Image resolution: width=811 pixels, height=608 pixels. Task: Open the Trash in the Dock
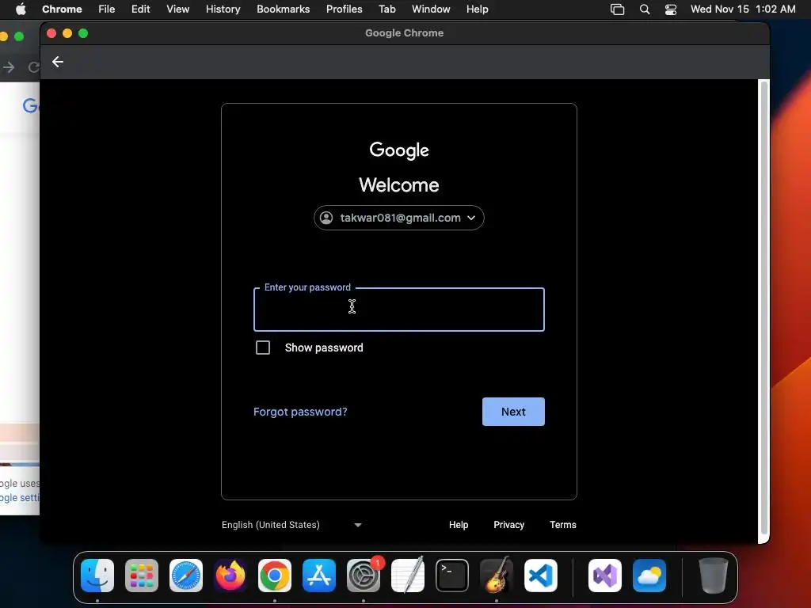[714, 576]
